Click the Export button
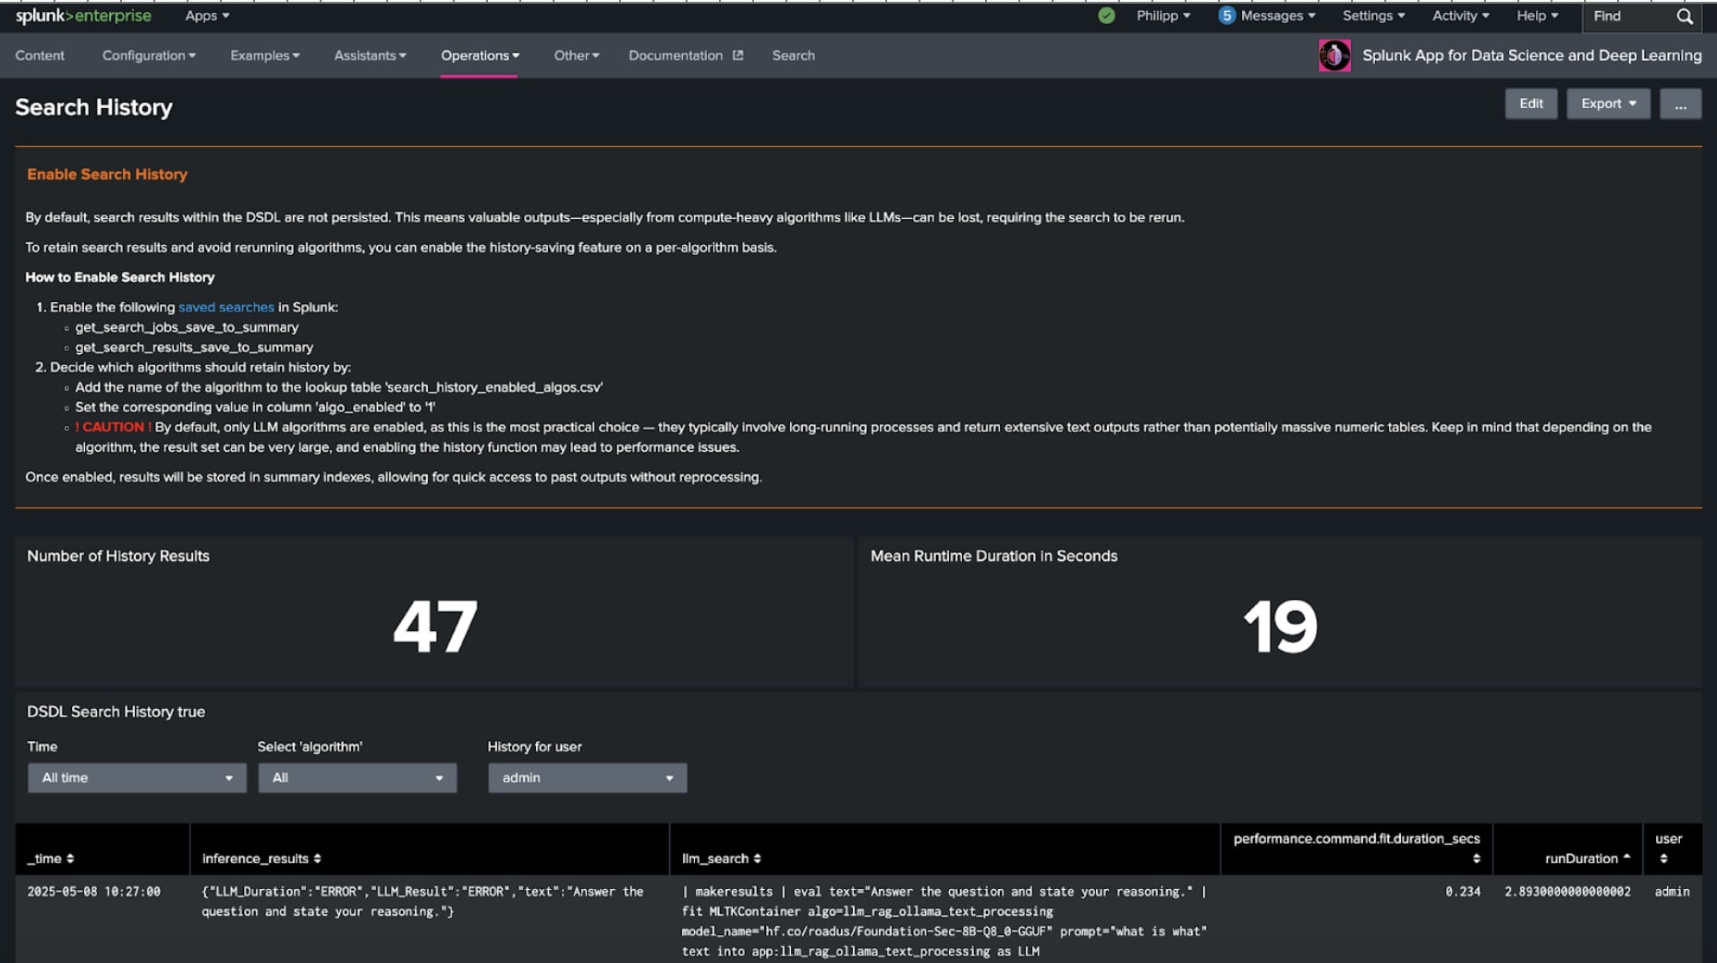This screenshot has height=963, width=1717. 1608,104
